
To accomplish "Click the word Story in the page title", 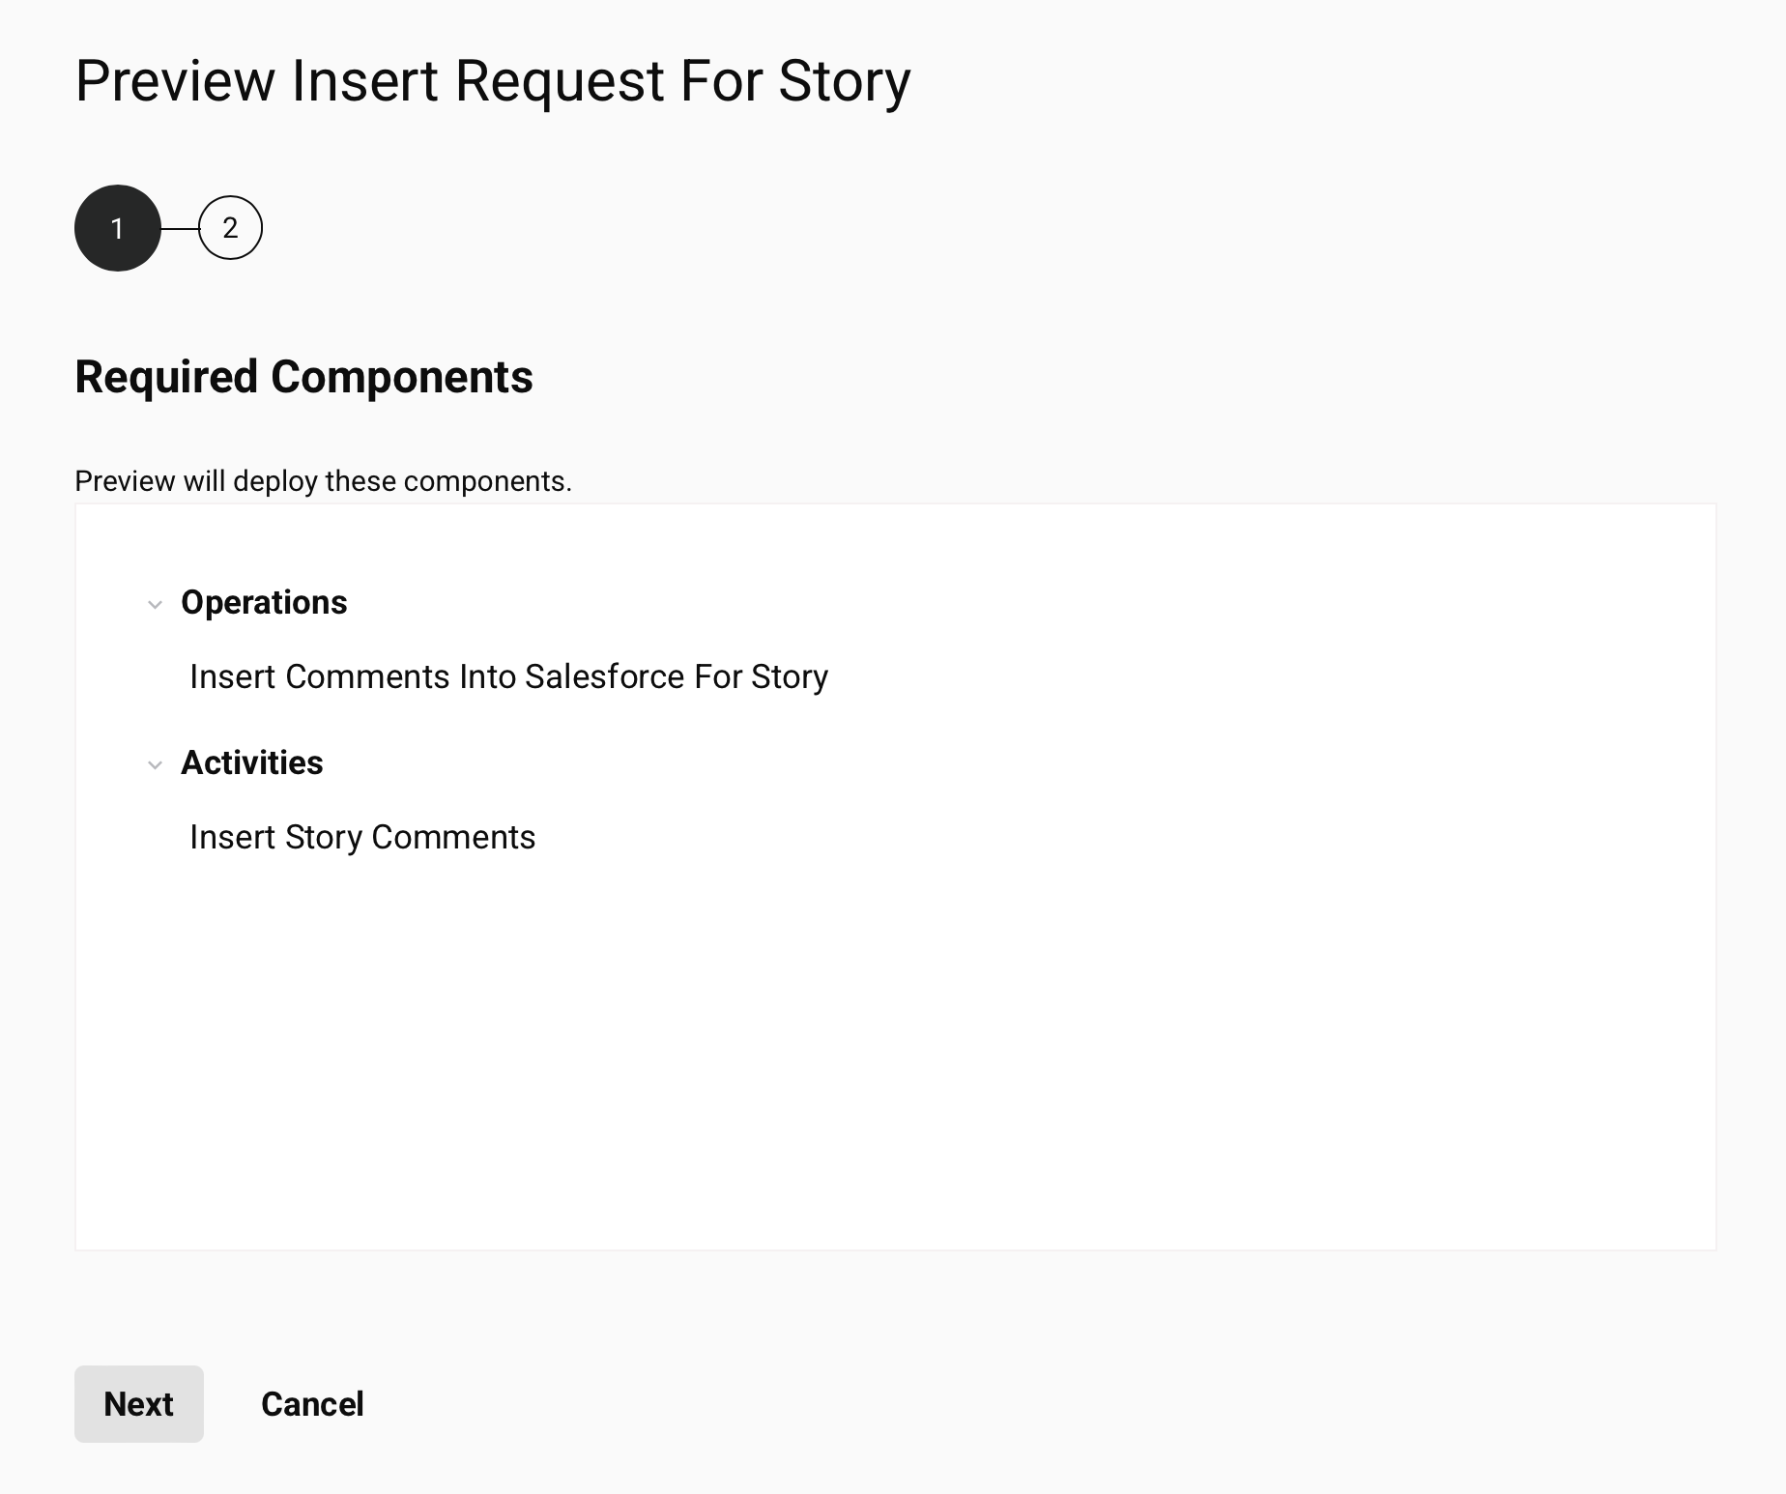I will pyautogui.click(x=844, y=80).
